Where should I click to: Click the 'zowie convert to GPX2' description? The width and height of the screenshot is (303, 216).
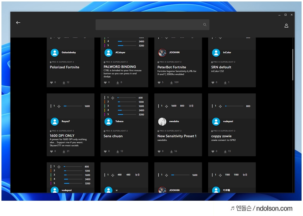pyautogui.click(x=223, y=140)
